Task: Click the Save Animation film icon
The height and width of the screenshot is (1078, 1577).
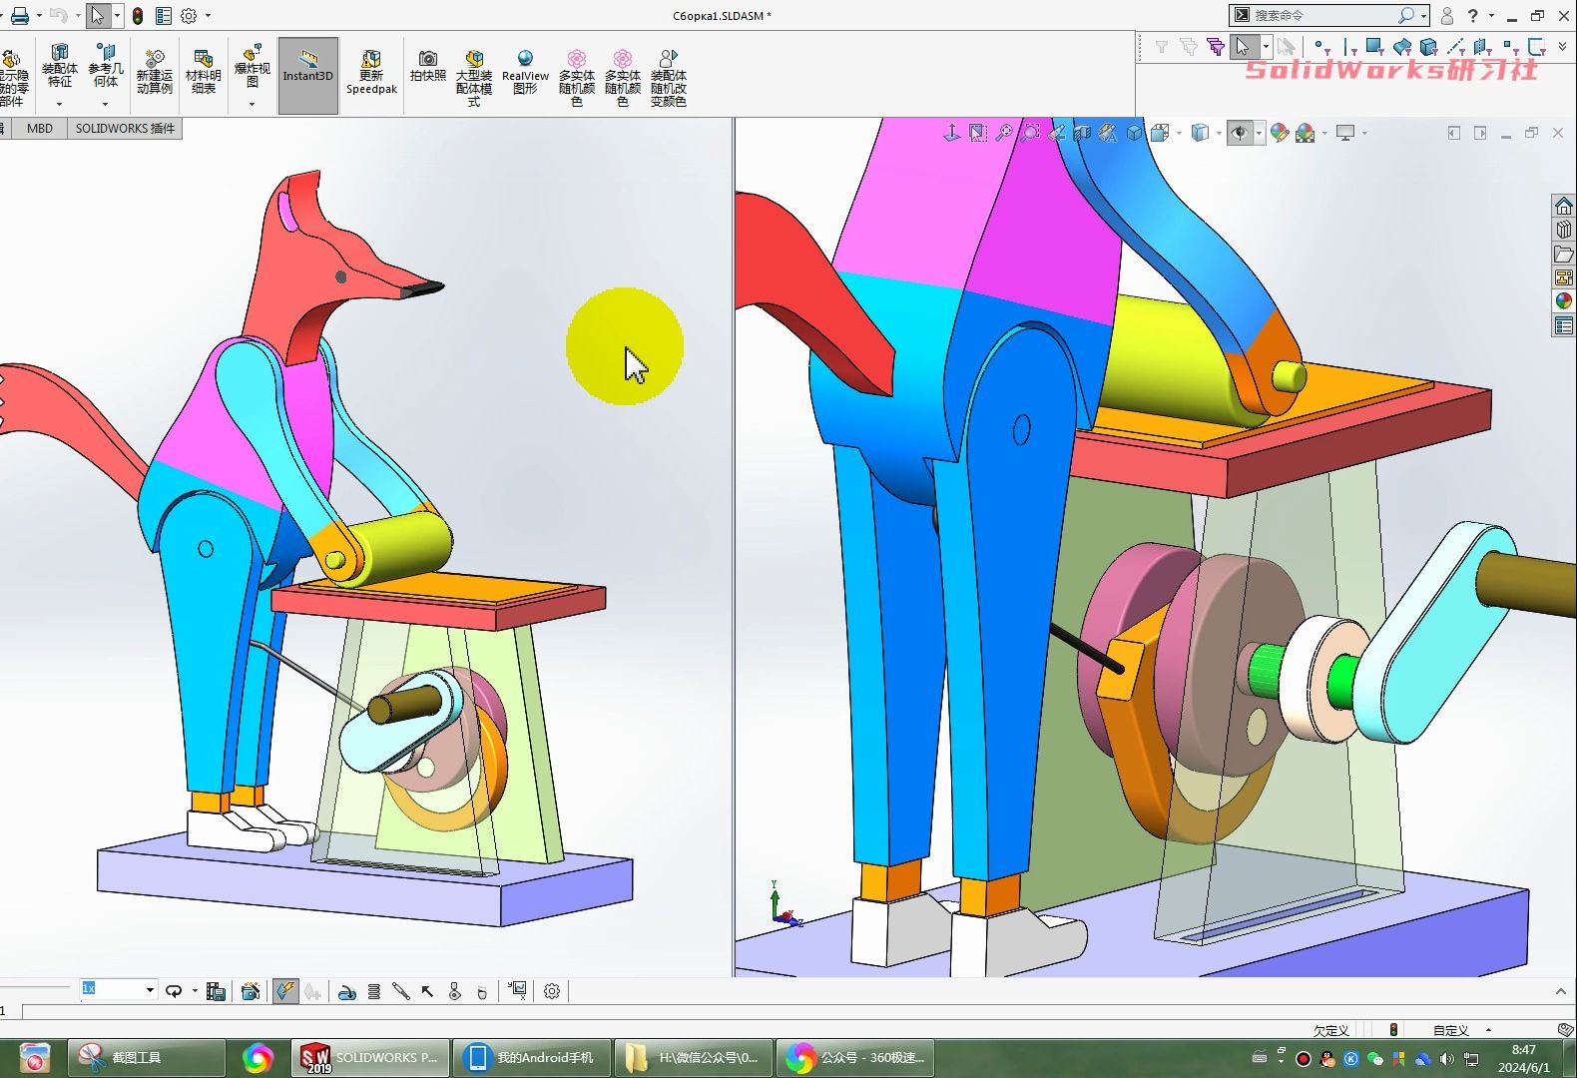Action: pos(216,991)
